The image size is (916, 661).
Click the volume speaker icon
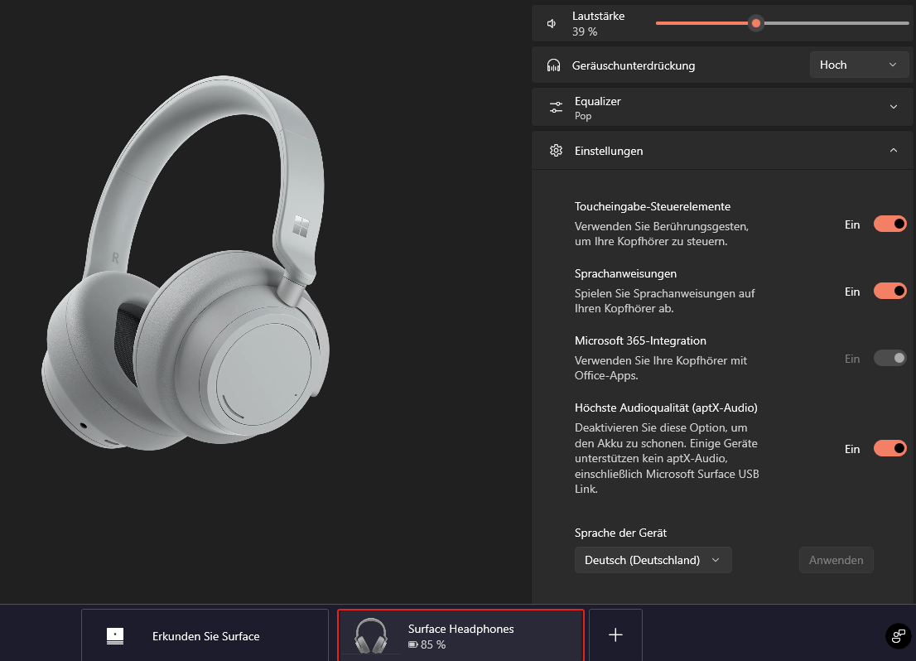click(x=552, y=23)
